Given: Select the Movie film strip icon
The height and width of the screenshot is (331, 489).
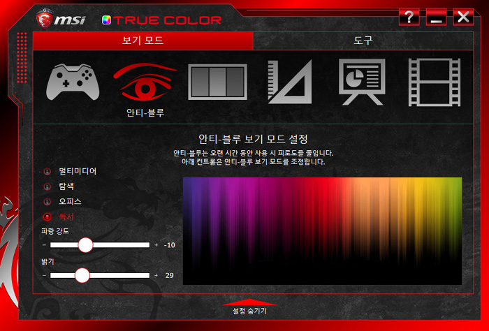Looking at the screenshot, I should (435, 82).
